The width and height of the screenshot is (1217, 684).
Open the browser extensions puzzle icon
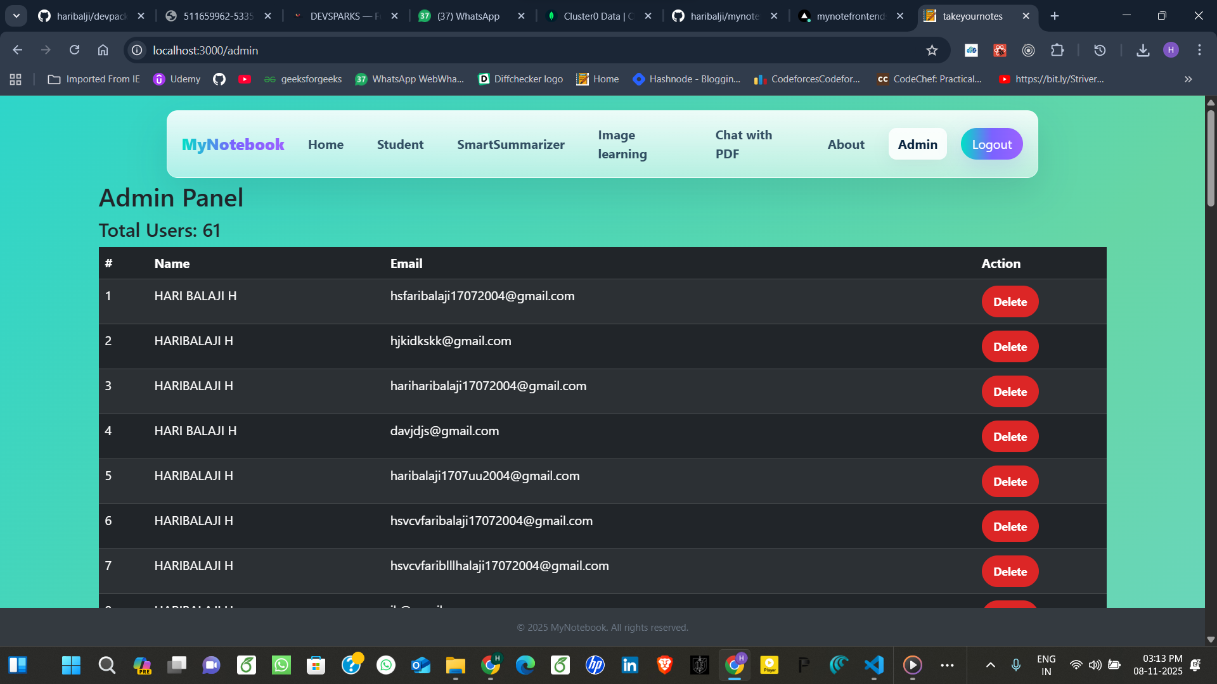click(1057, 50)
